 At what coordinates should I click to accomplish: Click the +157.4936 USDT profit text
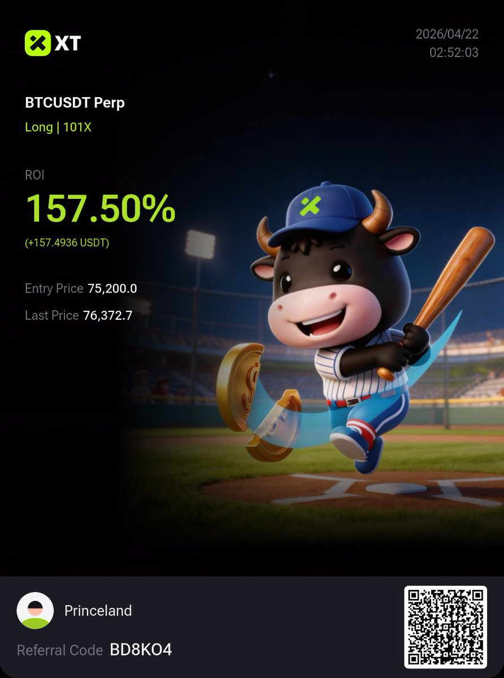coord(67,243)
